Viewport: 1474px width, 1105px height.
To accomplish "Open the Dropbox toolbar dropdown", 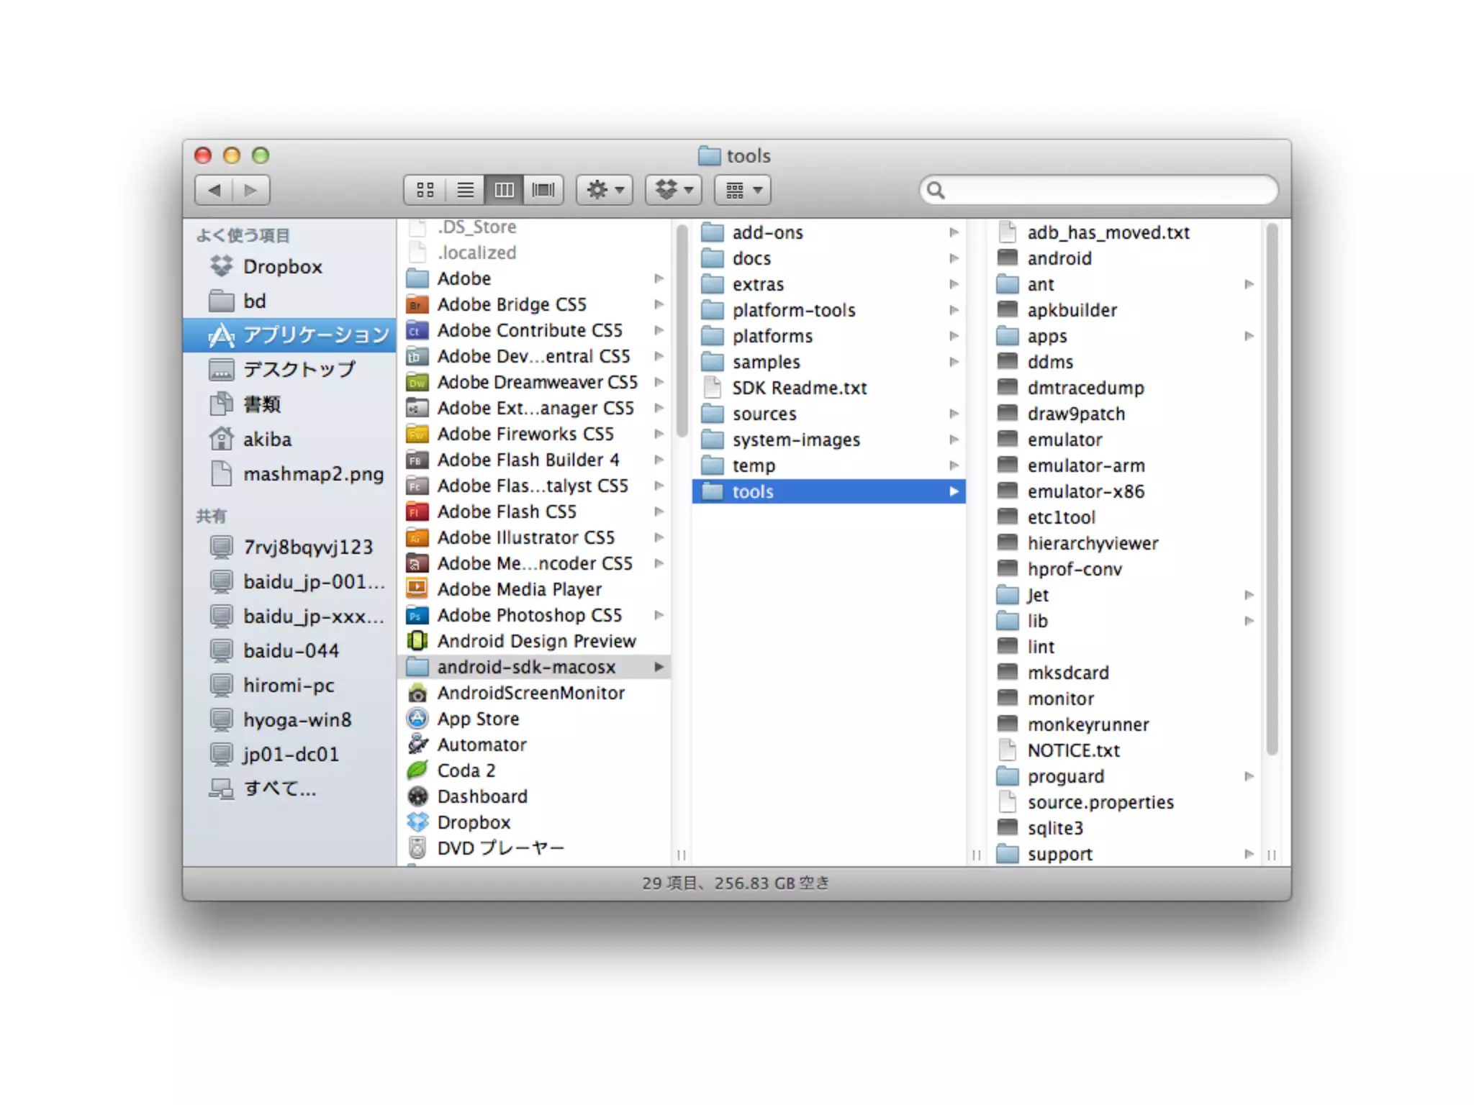I will click(673, 190).
